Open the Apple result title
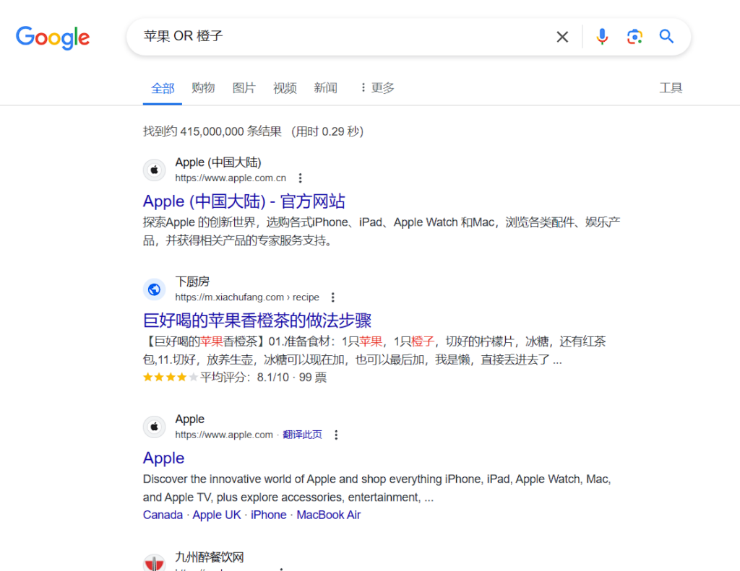Viewport: 740px width, 571px height. pos(164,458)
